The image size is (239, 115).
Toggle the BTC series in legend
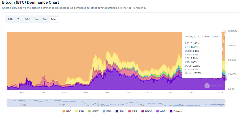(64, 111)
